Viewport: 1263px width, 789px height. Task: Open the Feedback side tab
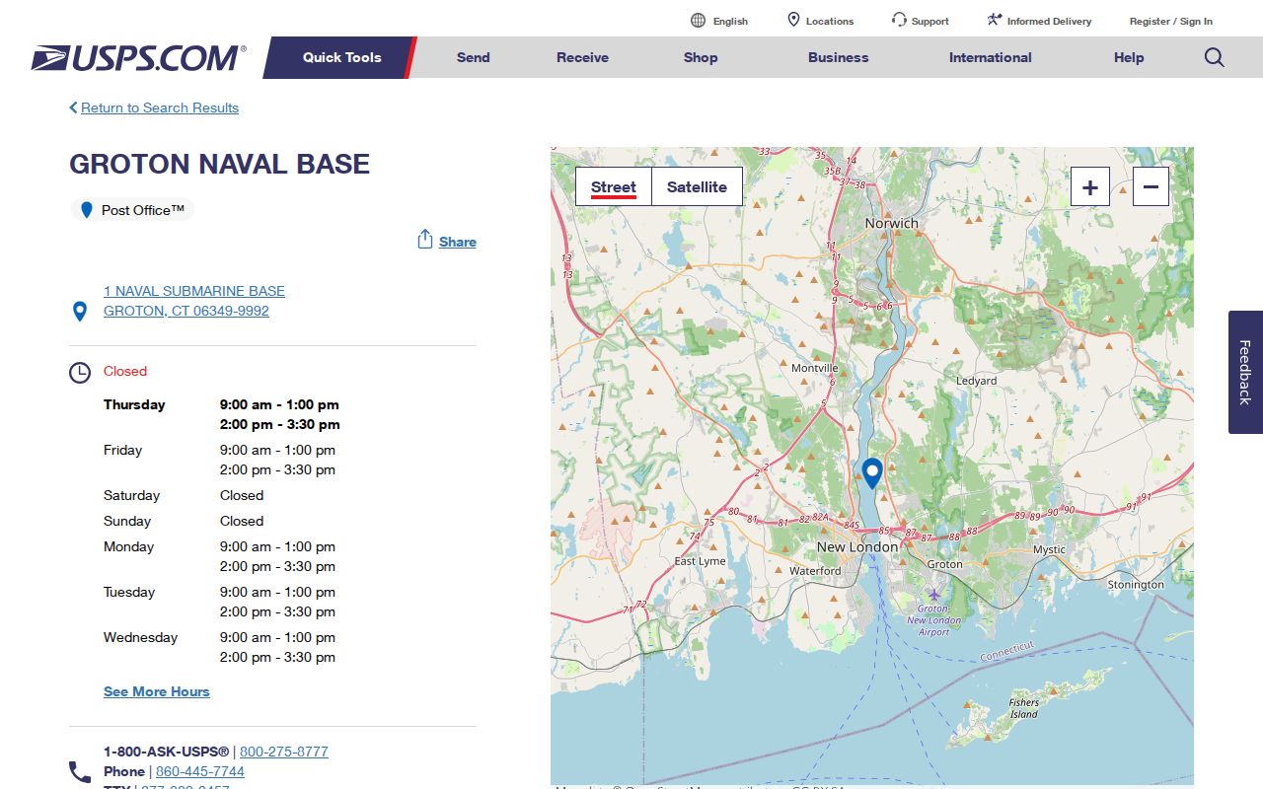pos(1245,372)
